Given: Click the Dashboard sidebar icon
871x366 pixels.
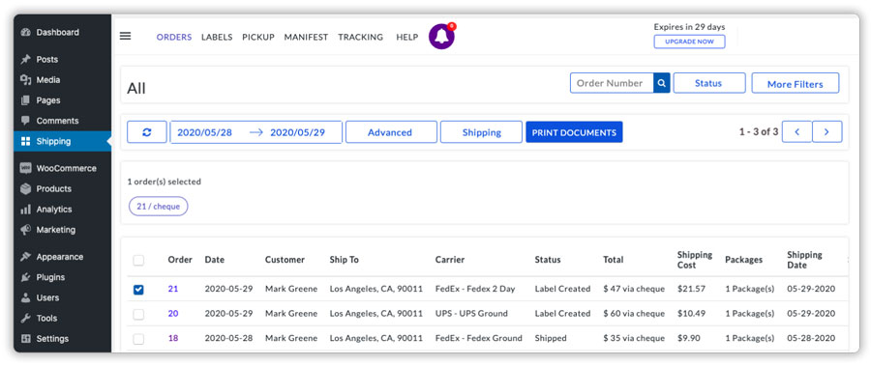Looking at the screenshot, I should click(25, 32).
